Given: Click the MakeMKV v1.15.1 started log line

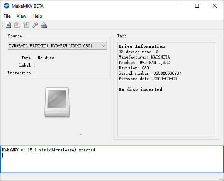Looking at the screenshot, I should click(48, 150).
